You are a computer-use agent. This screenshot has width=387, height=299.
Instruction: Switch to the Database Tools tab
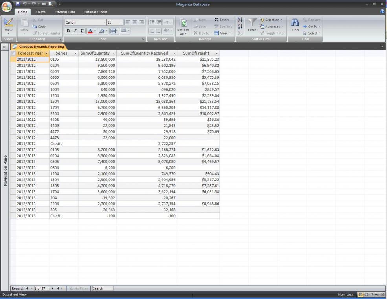pos(95,12)
